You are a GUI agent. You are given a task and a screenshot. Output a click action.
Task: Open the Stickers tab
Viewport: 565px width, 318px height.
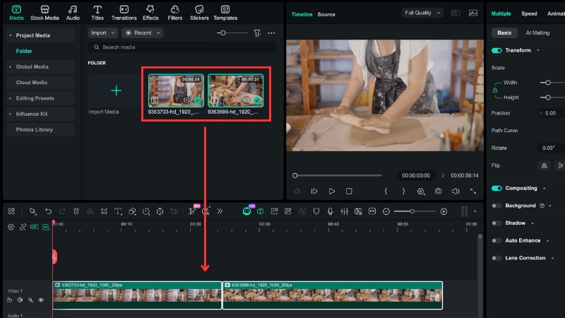[x=199, y=13]
